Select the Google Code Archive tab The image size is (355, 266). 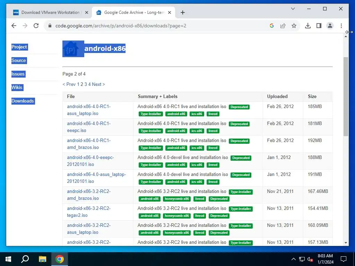[133, 12]
